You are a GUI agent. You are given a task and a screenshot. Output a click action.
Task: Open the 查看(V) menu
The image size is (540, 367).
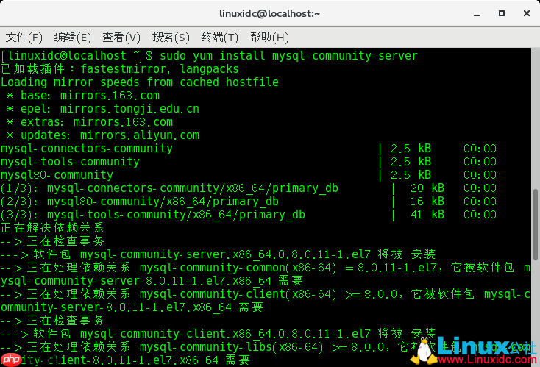pyautogui.click(x=121, y=38)
